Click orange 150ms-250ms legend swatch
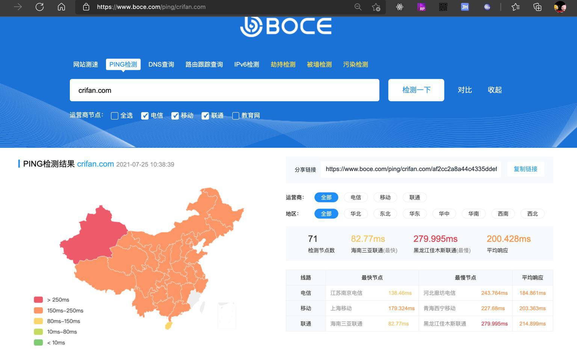The width and height of the screenshot is (577, 355). pyautogui.click(x=38, y=310)
